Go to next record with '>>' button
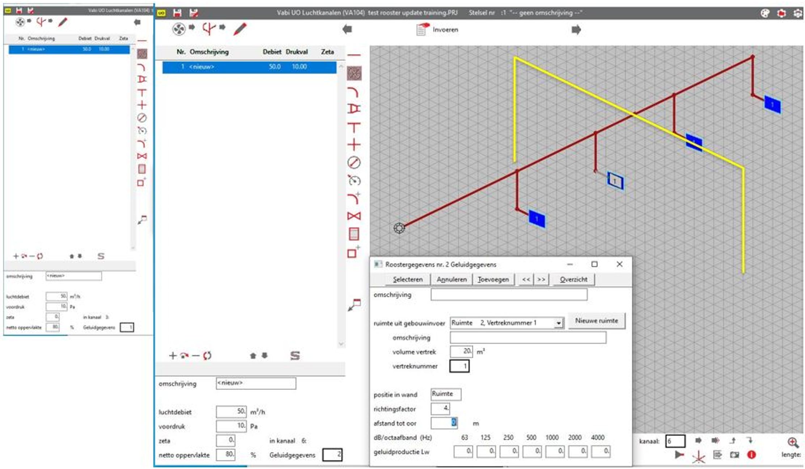The height and width of the screenshot is (469, 805). click(x=541, y=279)
